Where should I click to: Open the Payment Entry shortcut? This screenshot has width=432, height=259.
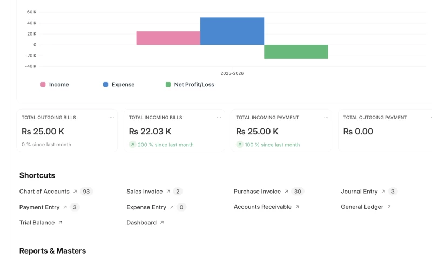(39, 207)
